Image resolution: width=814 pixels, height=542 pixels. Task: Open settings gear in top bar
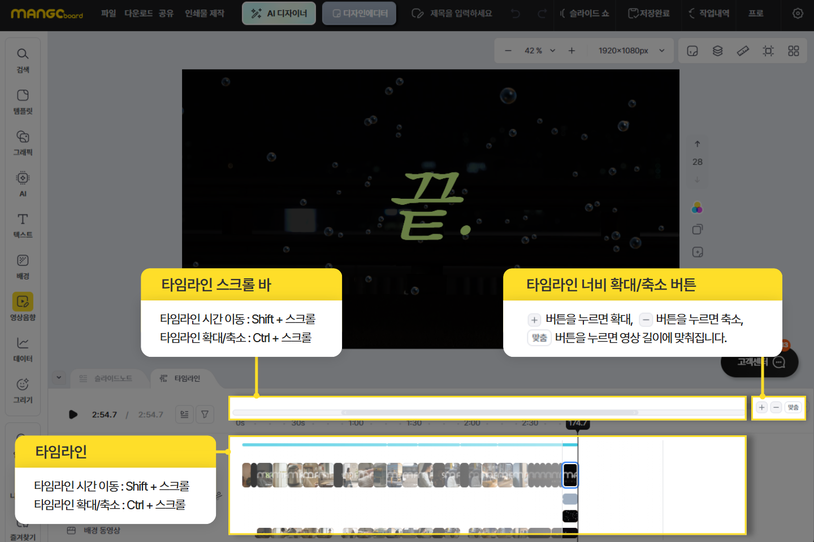[x=798, y=13]
